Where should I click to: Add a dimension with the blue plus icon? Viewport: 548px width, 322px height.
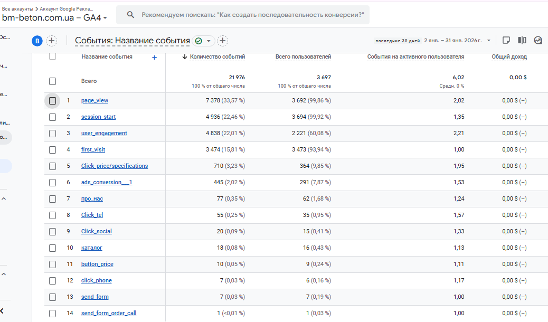coord(154,58)
